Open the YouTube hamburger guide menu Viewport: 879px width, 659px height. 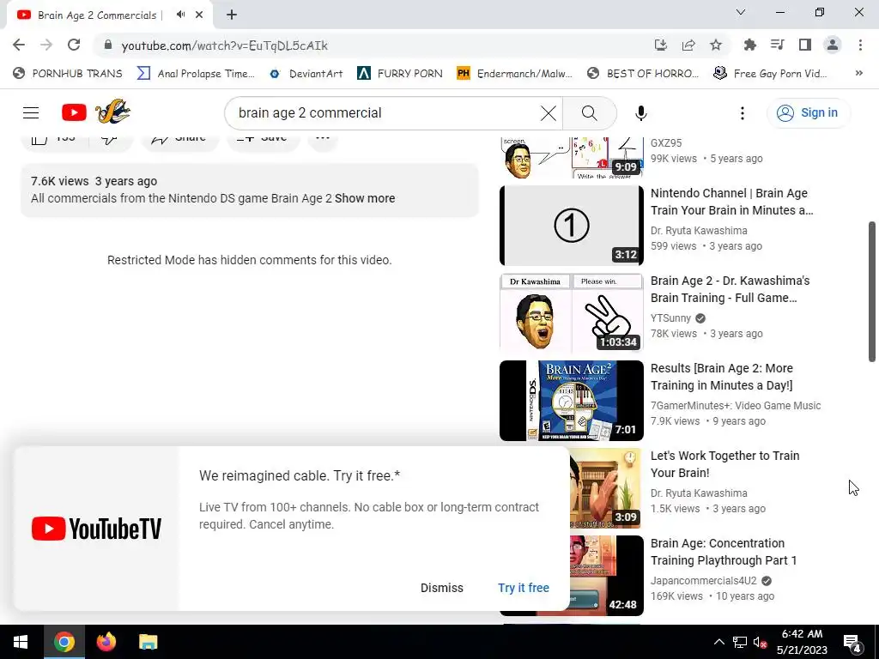tap(31, 112)
